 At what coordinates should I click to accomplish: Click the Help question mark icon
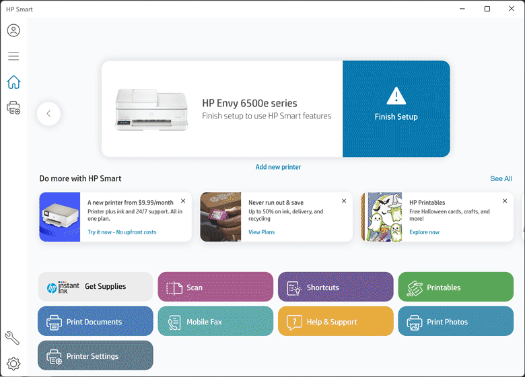pos(294,322)
